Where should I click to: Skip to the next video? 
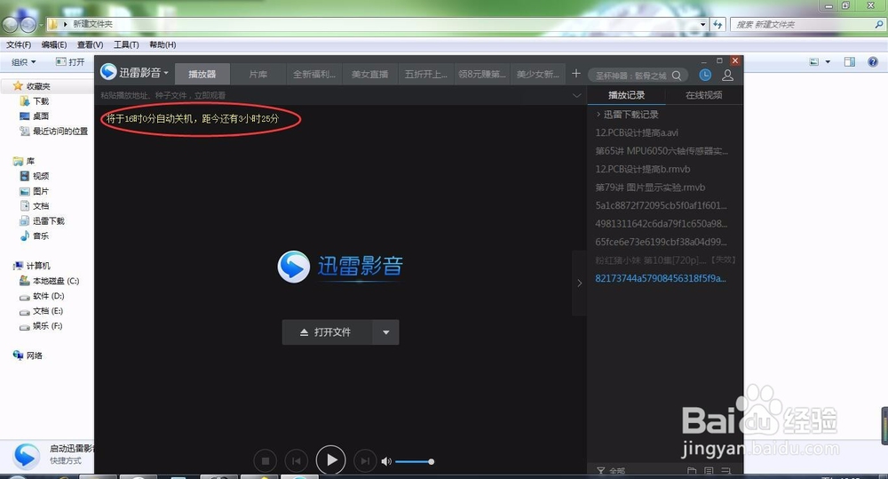(x=365, y=461)
